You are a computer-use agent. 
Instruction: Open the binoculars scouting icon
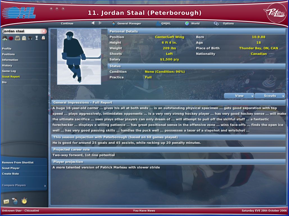30,38
